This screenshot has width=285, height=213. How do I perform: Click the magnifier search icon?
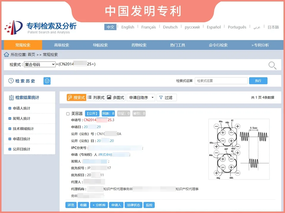point(272,65)
